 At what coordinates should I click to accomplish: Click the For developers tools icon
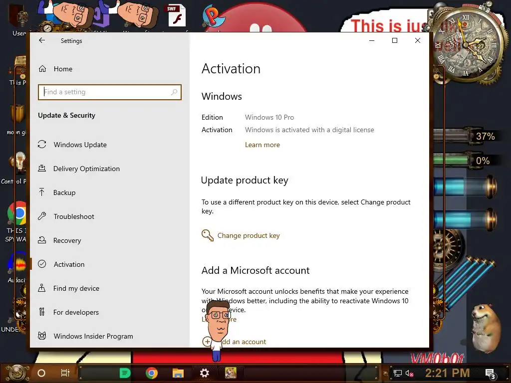pyautogui.click(x=42, y=312)
